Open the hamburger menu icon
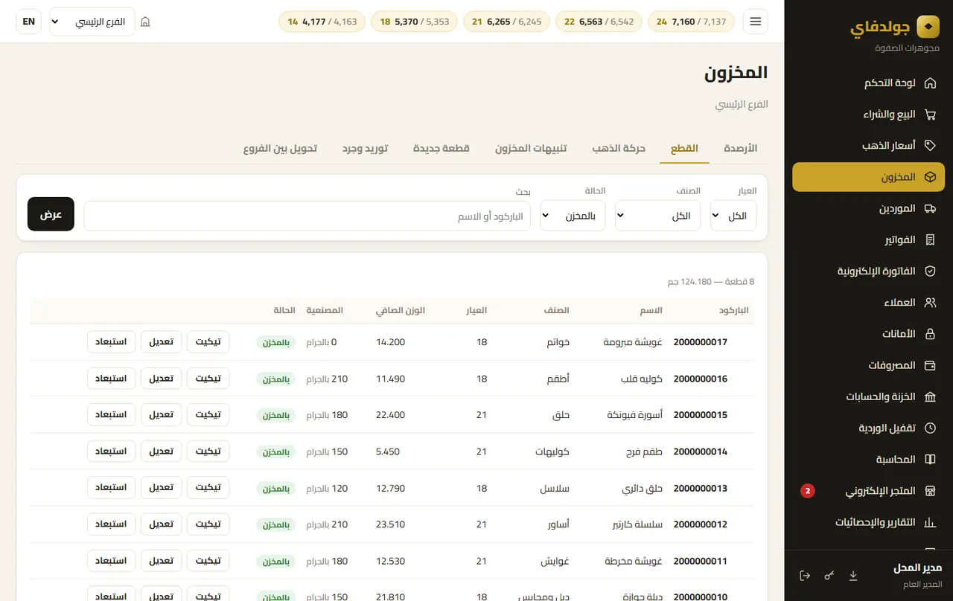953x601 pixels. tap(755, 22)
